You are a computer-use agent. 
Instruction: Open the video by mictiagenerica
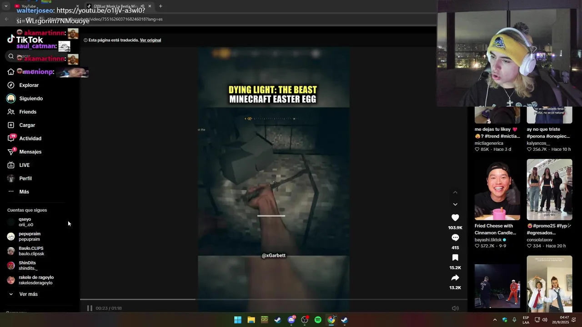497,115
